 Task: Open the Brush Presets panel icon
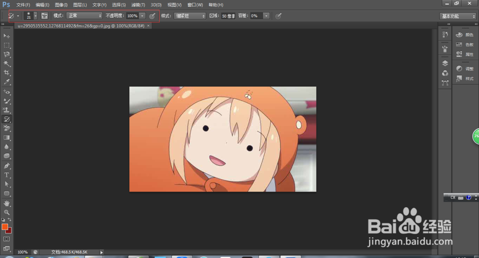click(x=445, y=48)
